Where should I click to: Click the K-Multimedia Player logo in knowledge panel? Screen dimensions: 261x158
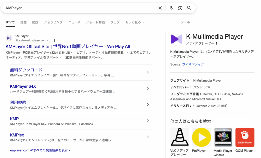click(177, 39)
